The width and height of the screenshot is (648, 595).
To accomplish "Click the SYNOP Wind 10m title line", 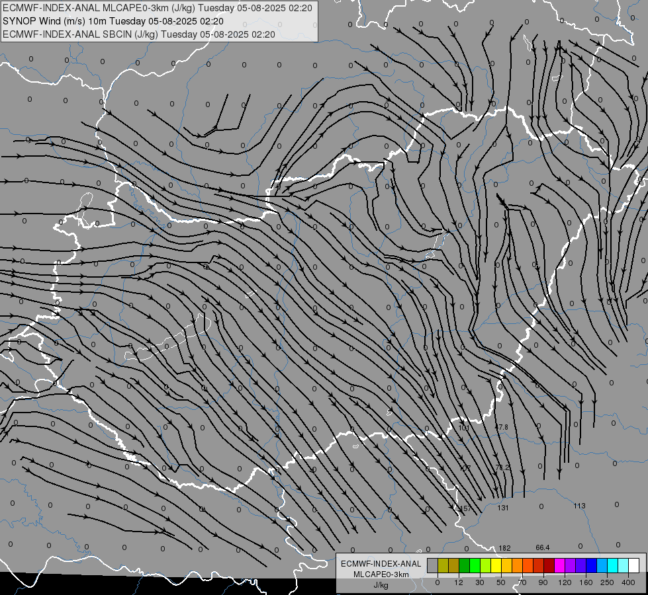I will coord(113,21).
